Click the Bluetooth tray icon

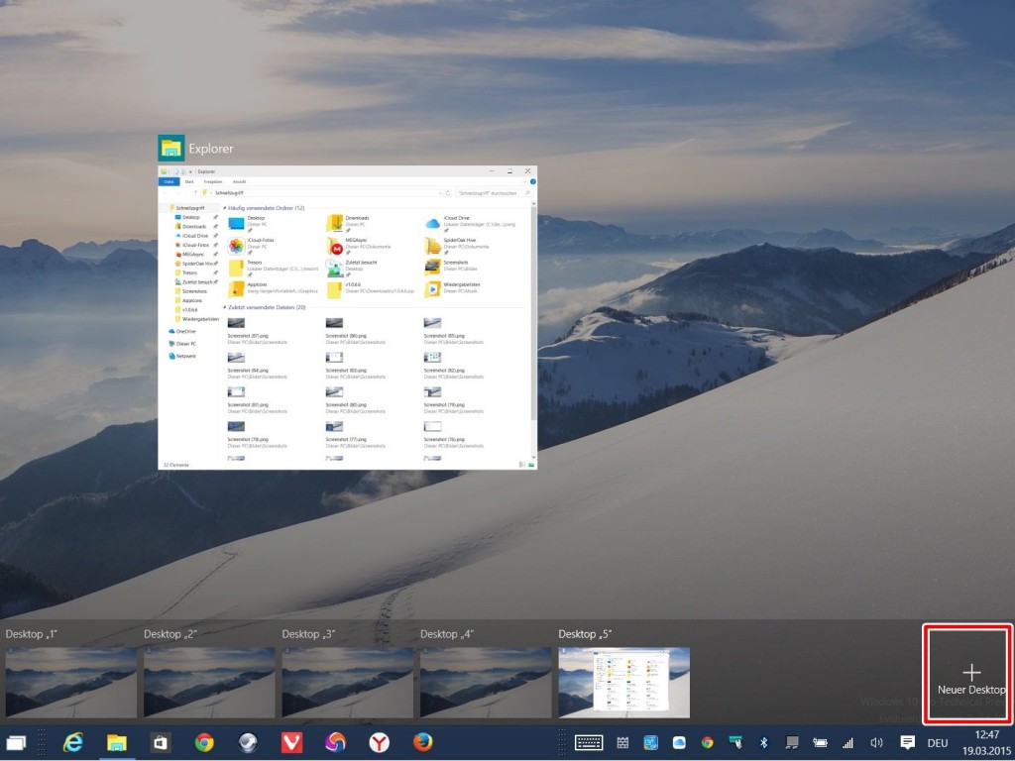[x=763, y=742]
